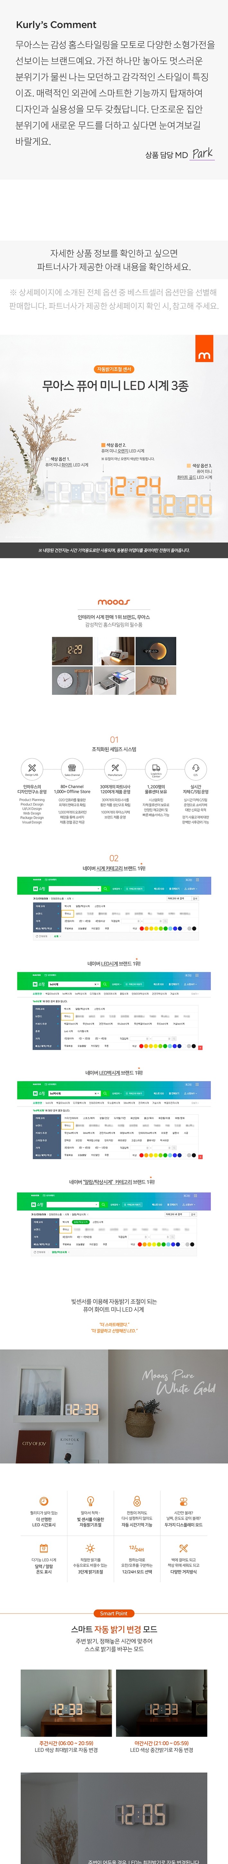Select the Design Unit circle icon

[x=32, y=768]
